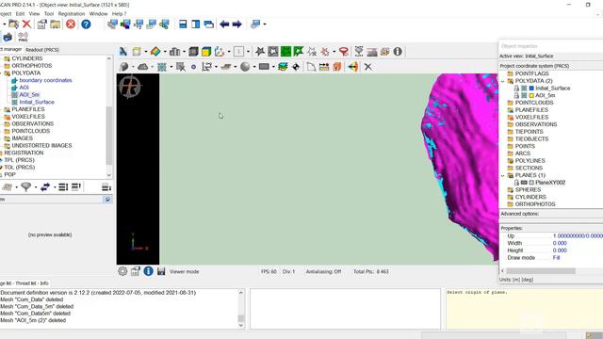Click the rainbow arrow icon beside the X
The image size is (603, 339).
pos(352,67)
